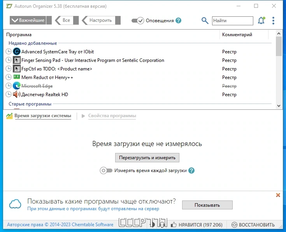Image resolution: width=286 pixels, height=232 pixels.
Task: Click the delay clock icon for Mem Reduct
Action: (9, 77)
